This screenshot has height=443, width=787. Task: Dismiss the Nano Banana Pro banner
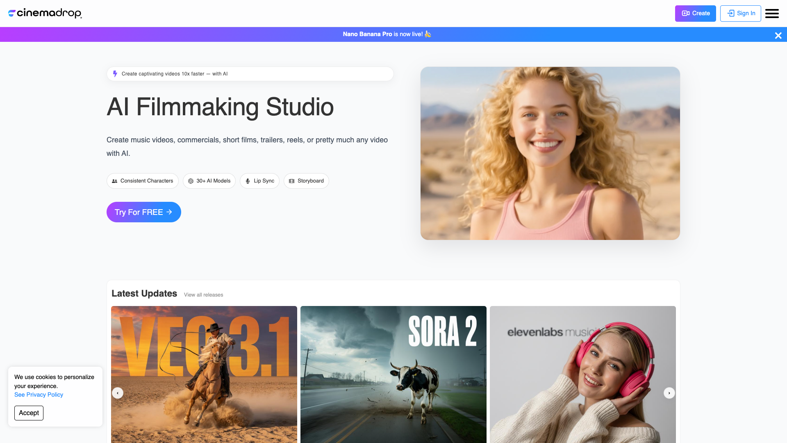point(778,36)
